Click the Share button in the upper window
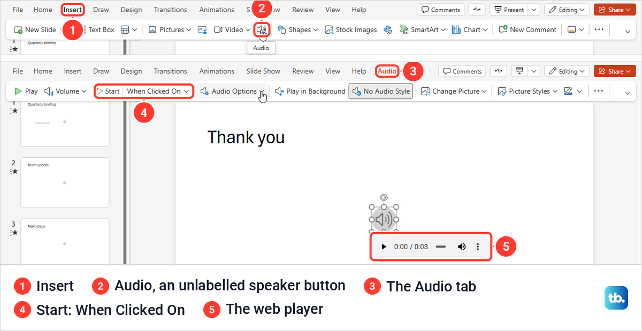 [x=615, y=10]
